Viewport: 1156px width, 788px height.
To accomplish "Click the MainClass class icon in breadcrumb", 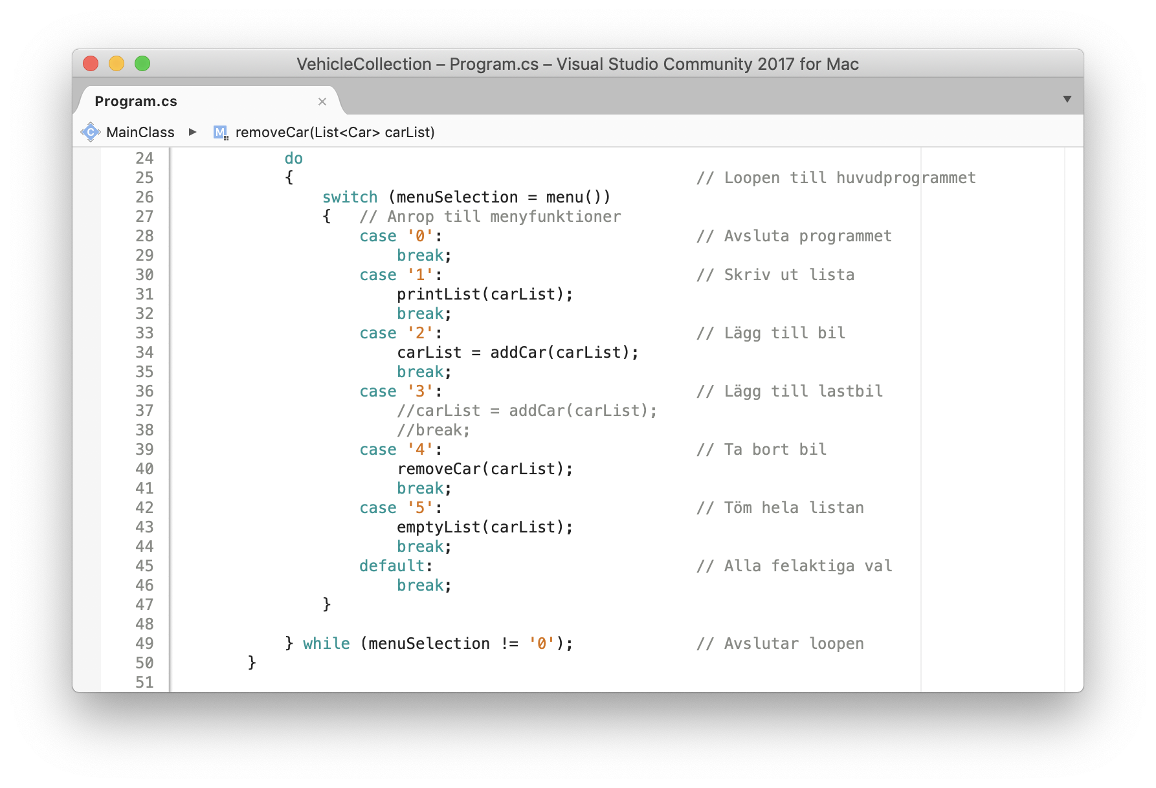I will point(91,132).
